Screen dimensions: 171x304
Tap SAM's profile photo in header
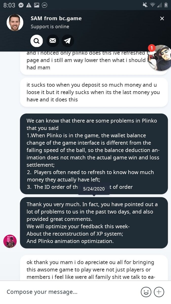pos(15,23)
